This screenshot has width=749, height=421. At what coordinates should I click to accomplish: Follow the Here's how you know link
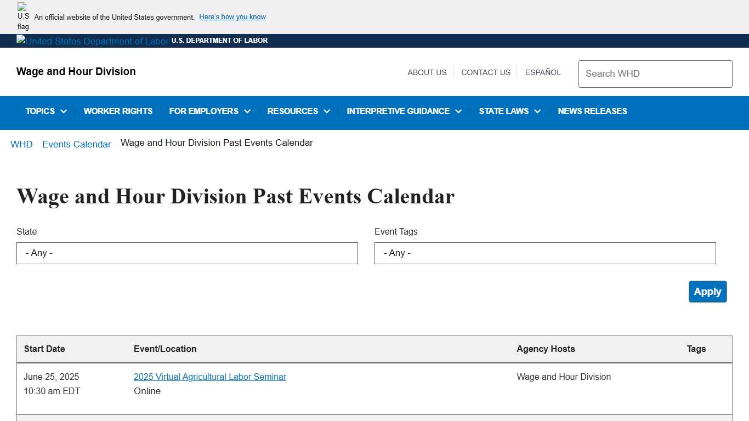[232, 17]
